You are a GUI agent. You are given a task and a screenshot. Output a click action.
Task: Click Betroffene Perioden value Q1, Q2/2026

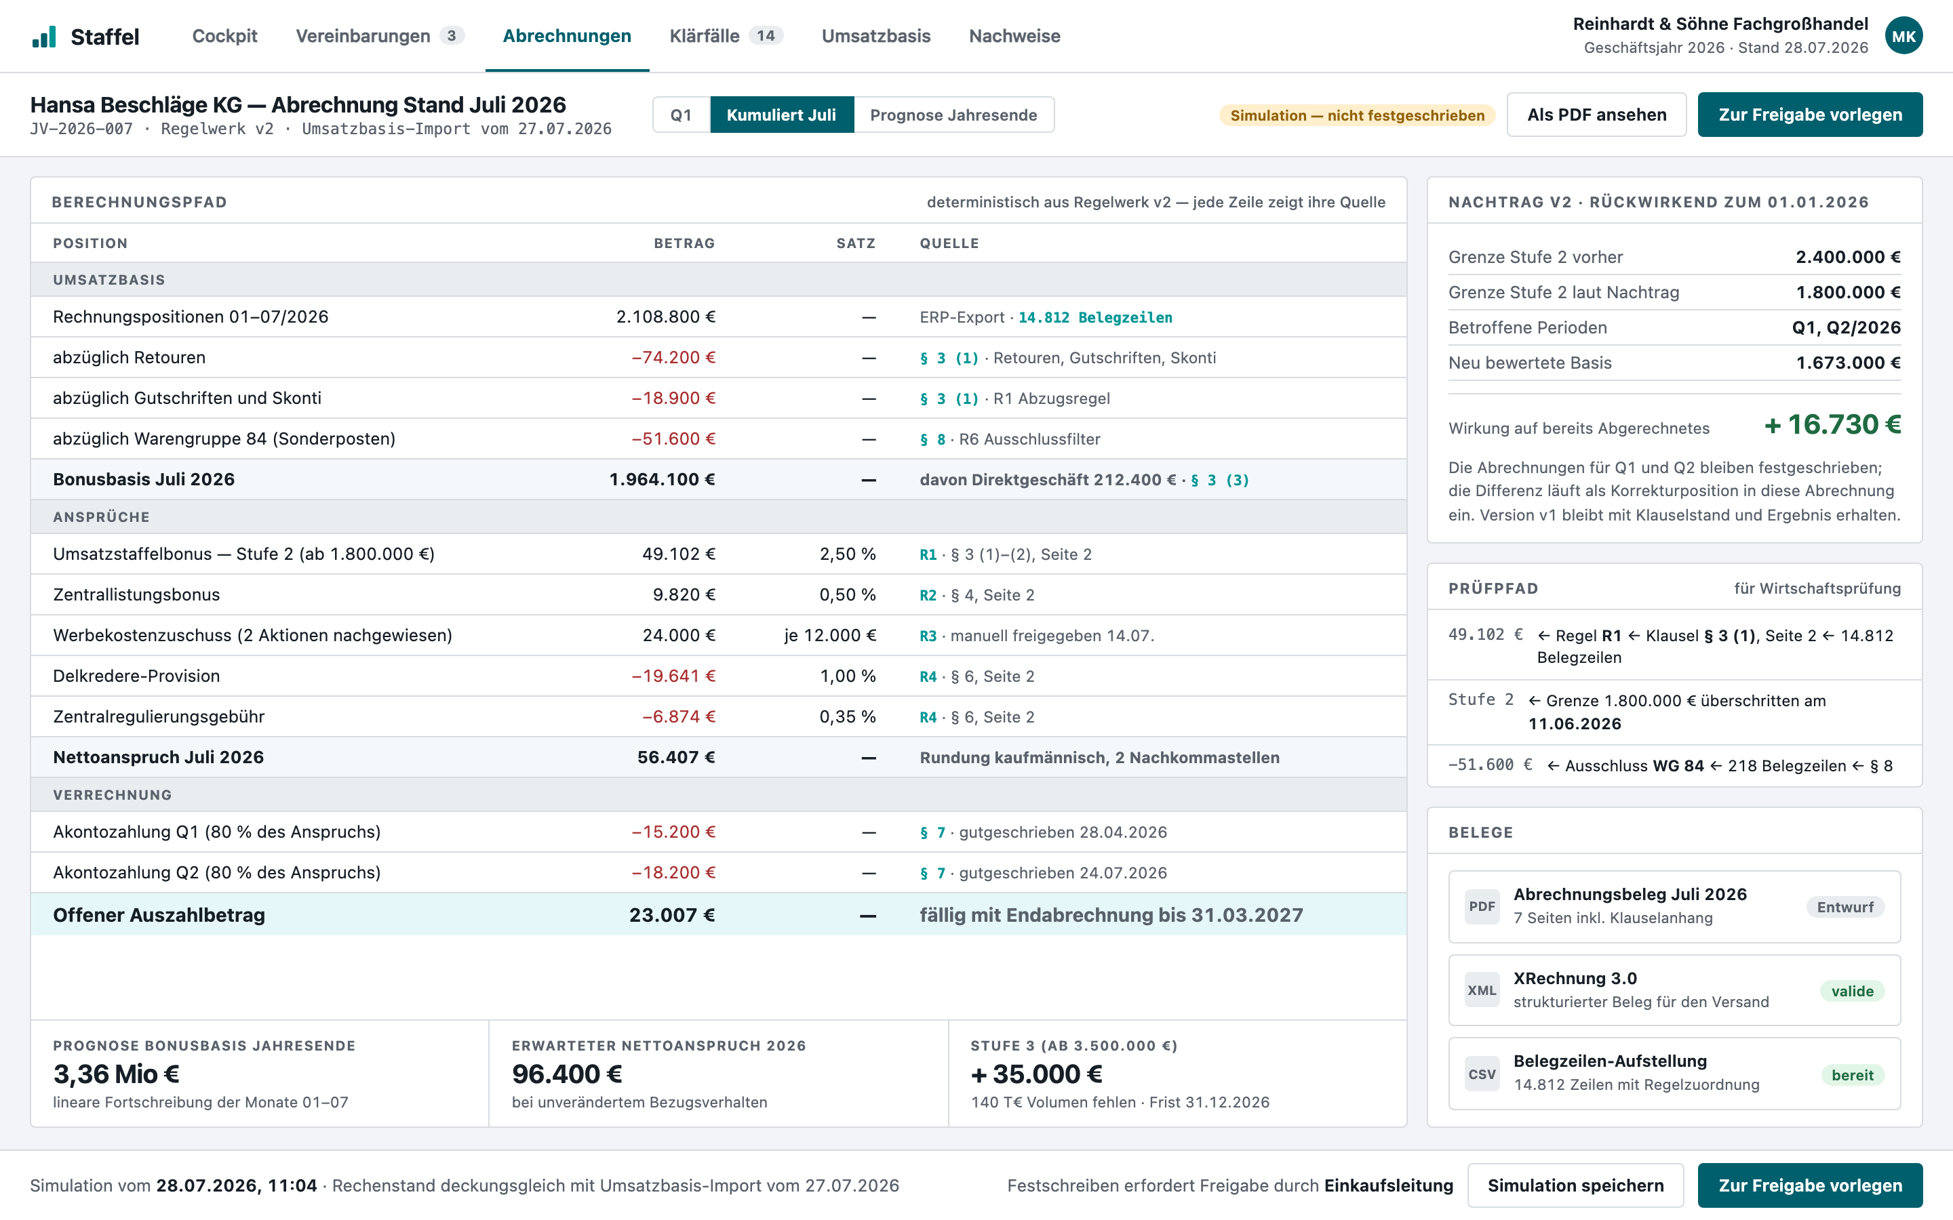click(x=1847, y=327)
